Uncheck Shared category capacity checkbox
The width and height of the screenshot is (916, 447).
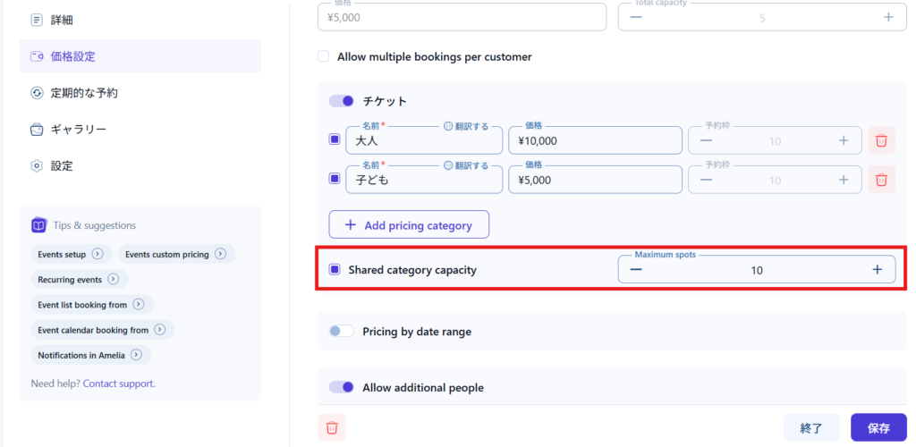tap(335, 270)
